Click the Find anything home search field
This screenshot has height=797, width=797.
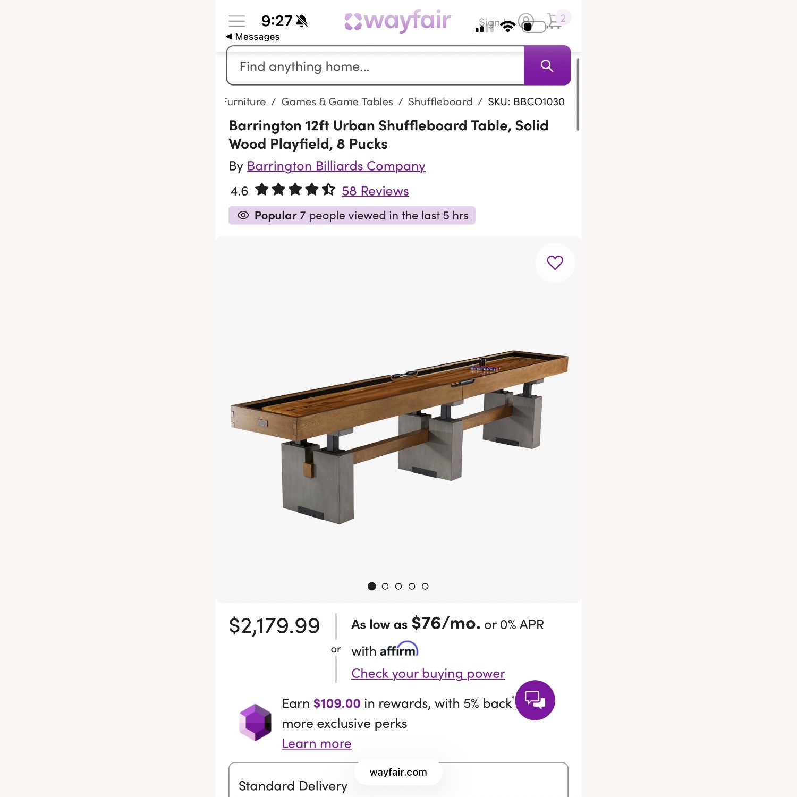[375, 65]
